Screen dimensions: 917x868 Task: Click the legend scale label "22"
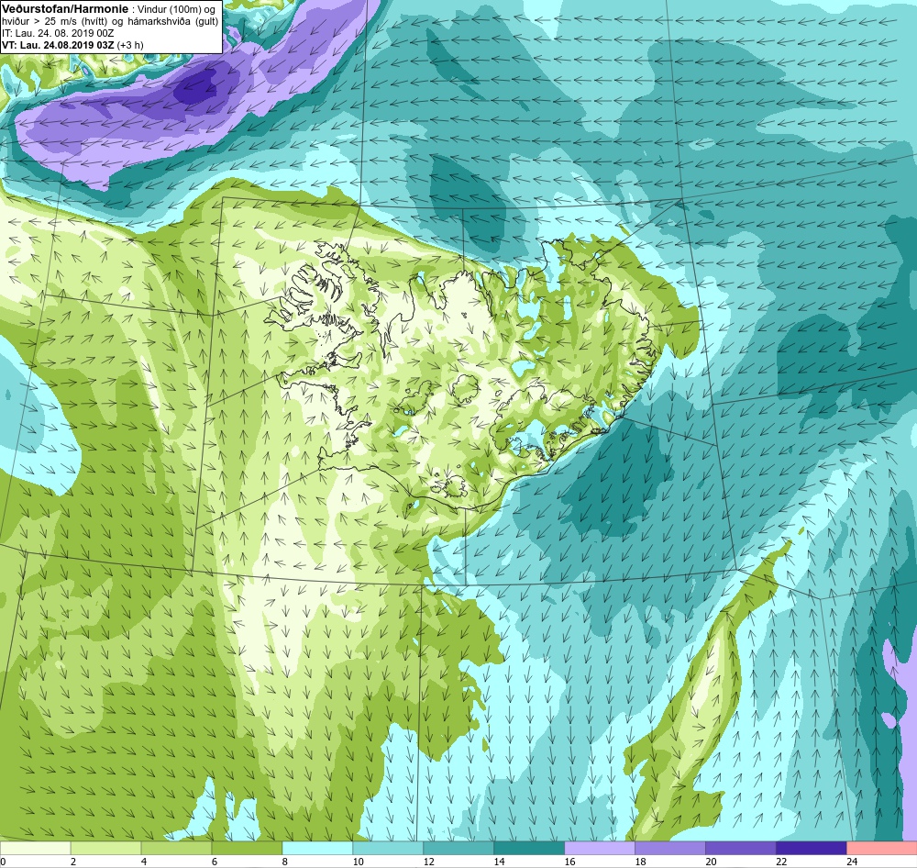(781, 862)
